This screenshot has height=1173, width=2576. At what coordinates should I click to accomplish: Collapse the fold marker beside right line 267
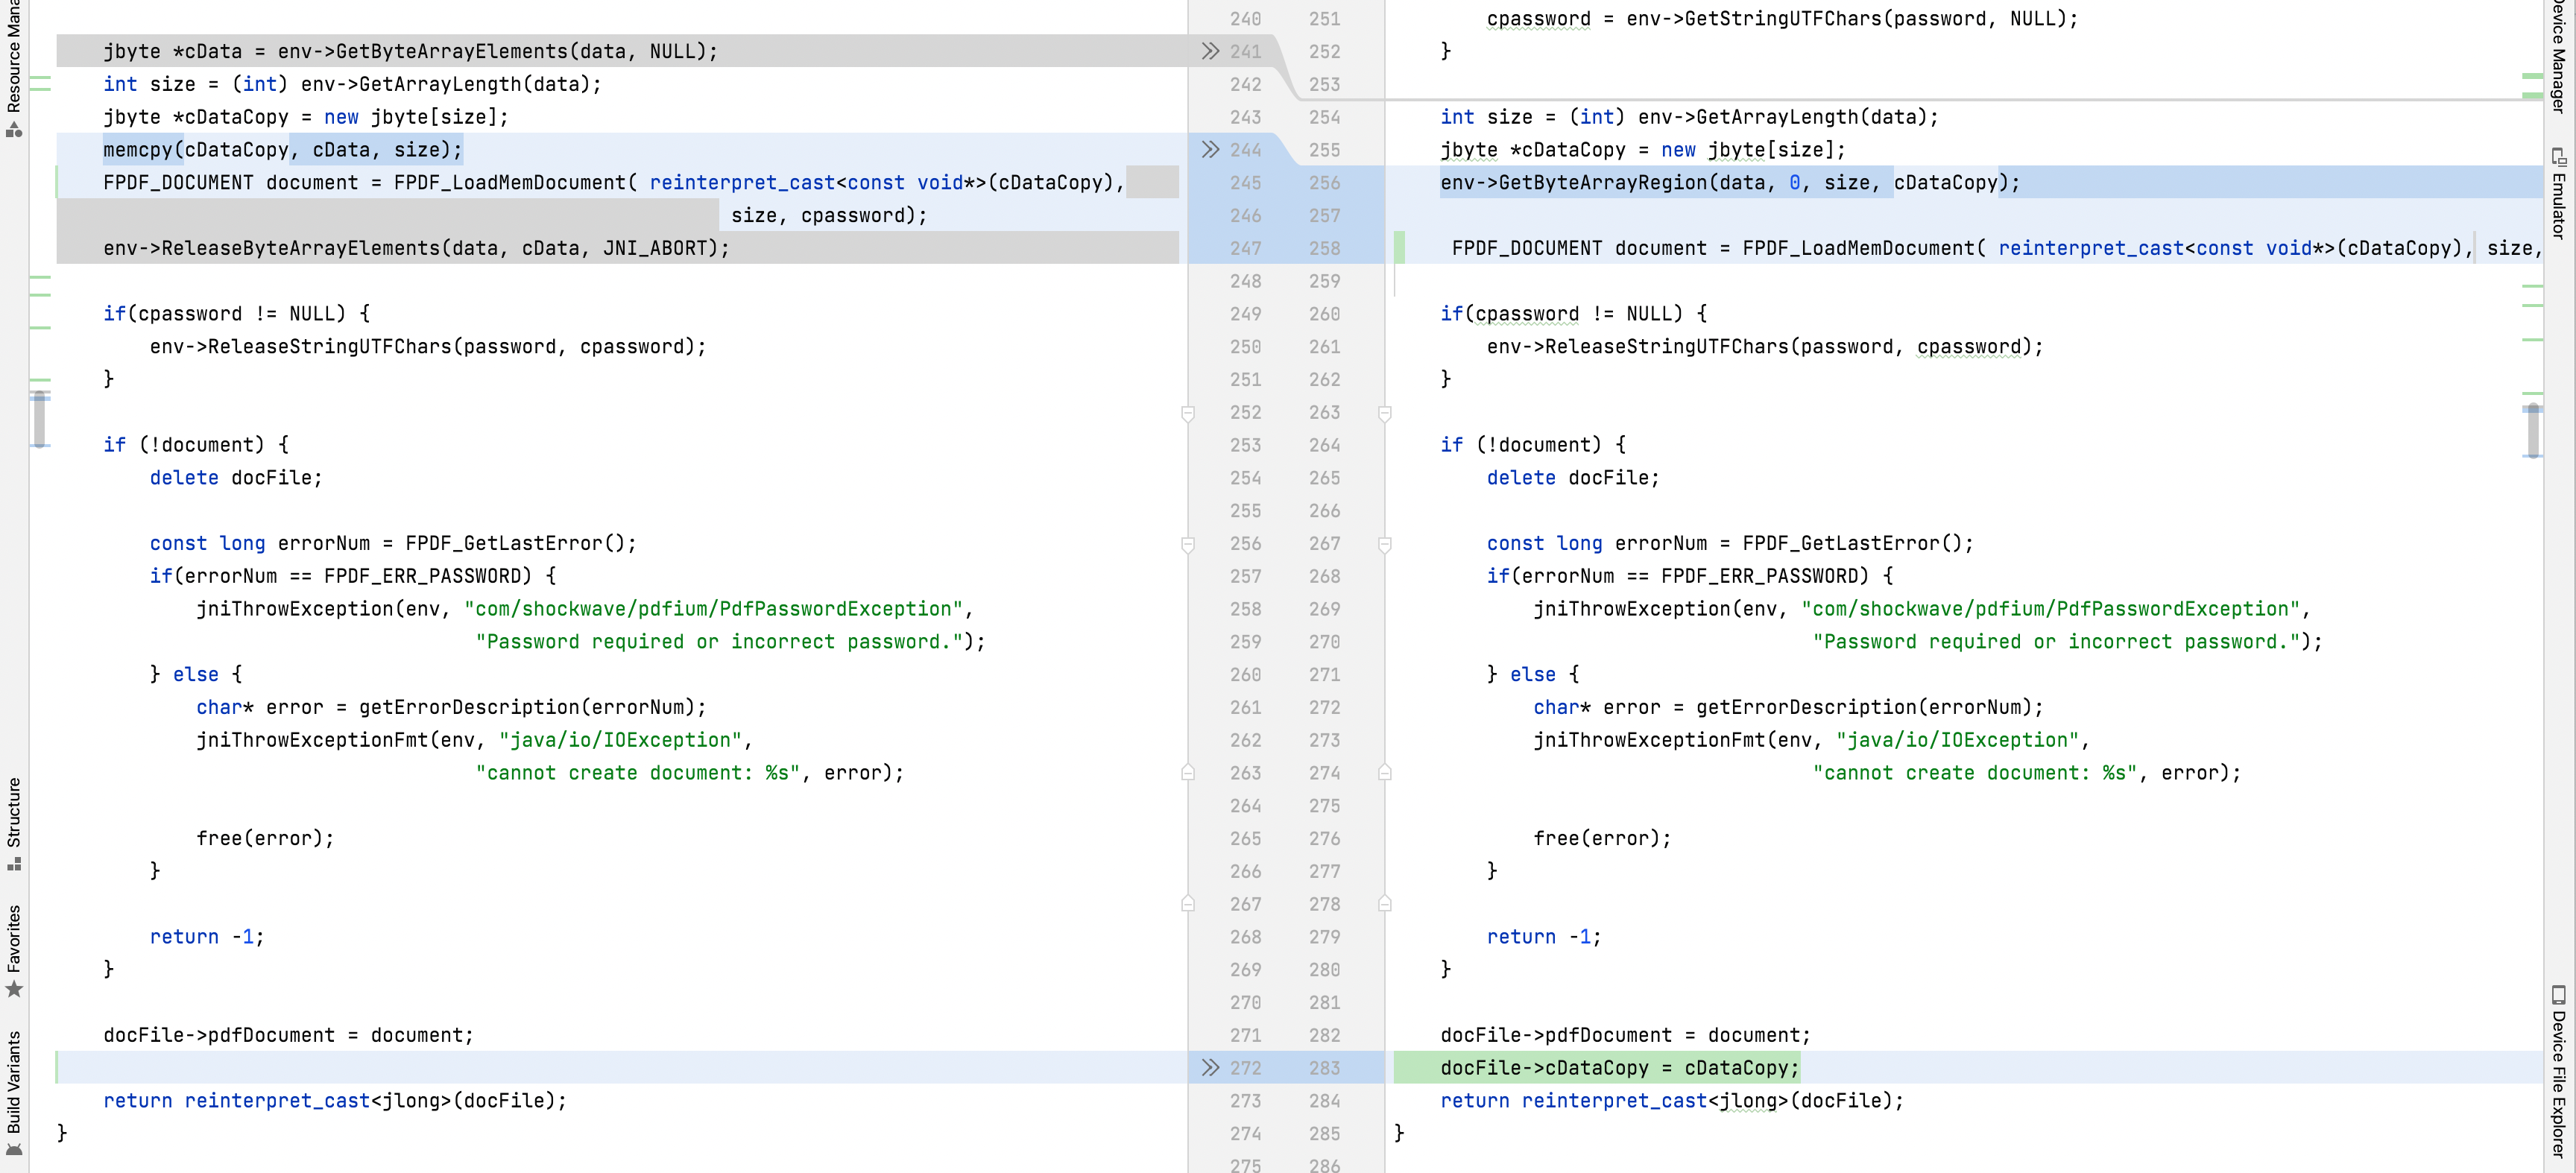(1385, 544)
